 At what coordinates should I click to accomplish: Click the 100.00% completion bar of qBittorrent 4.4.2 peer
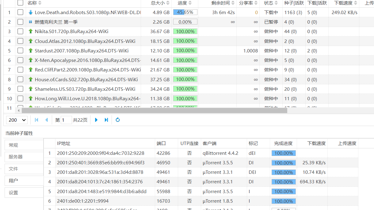[284, 153]
